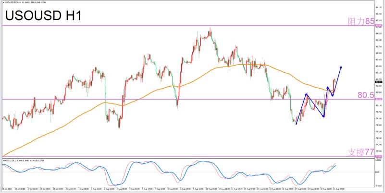The height and width of the screenshot is (193, 385).
Task: Click the 0.00 level on the MACD scale
Action: (x=377, y=172)
